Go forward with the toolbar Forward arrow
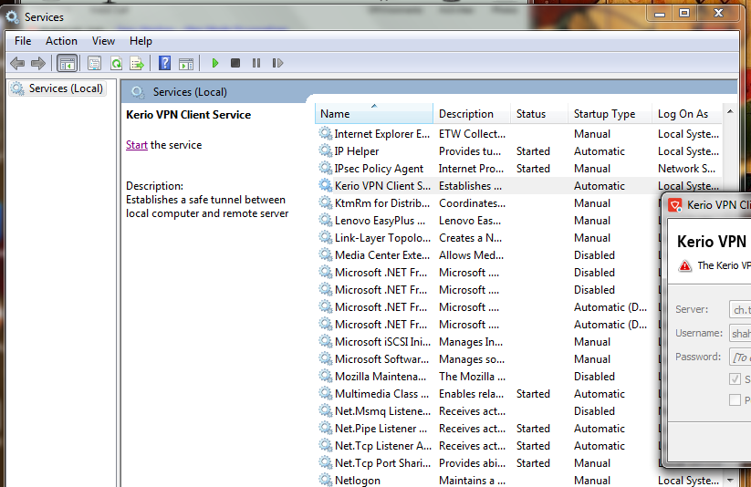This screenshot has height=487, width=751. coord(37,63)
